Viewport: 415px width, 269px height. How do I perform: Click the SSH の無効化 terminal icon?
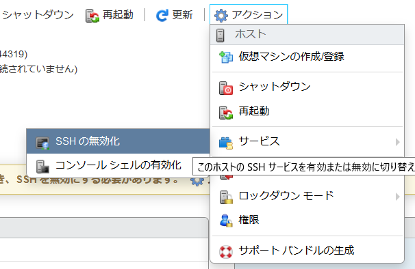[x=42, y=143]
